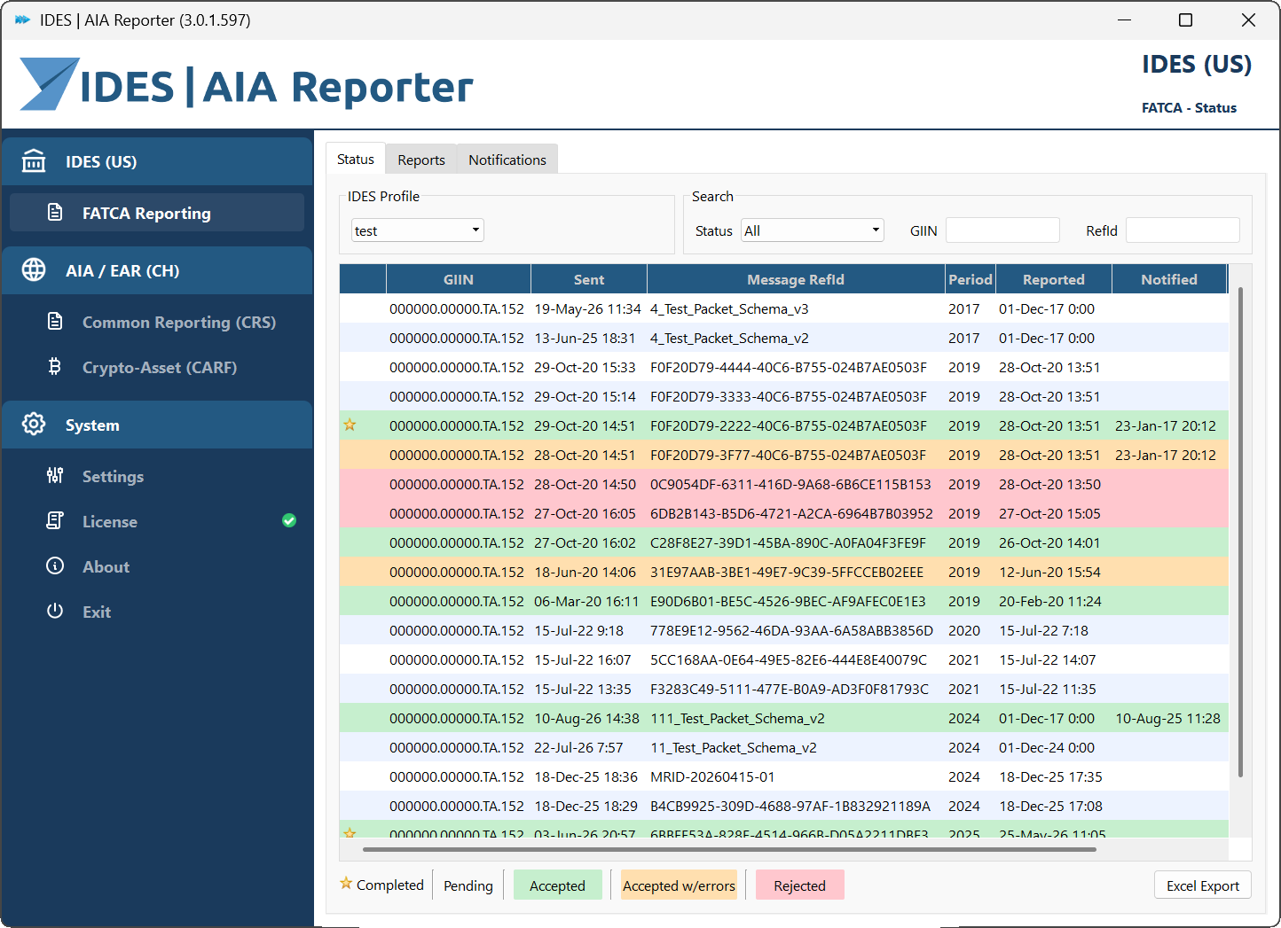1281x928 pixels.
Task: Click into the RefId search field
Action: click(x=1183, y=230)
